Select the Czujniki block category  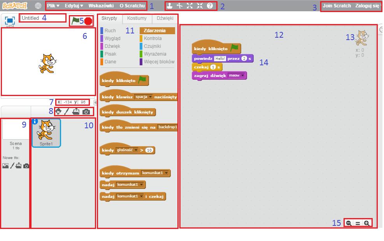click(x=151, y=46)
